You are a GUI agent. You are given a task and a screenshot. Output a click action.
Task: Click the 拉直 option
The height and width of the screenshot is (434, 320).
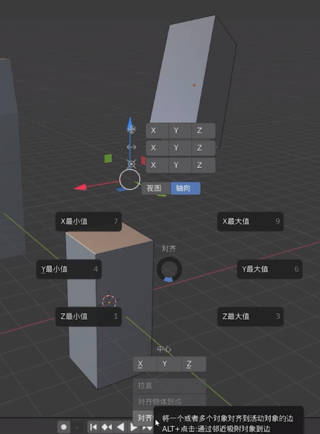(x=170, y=386)
